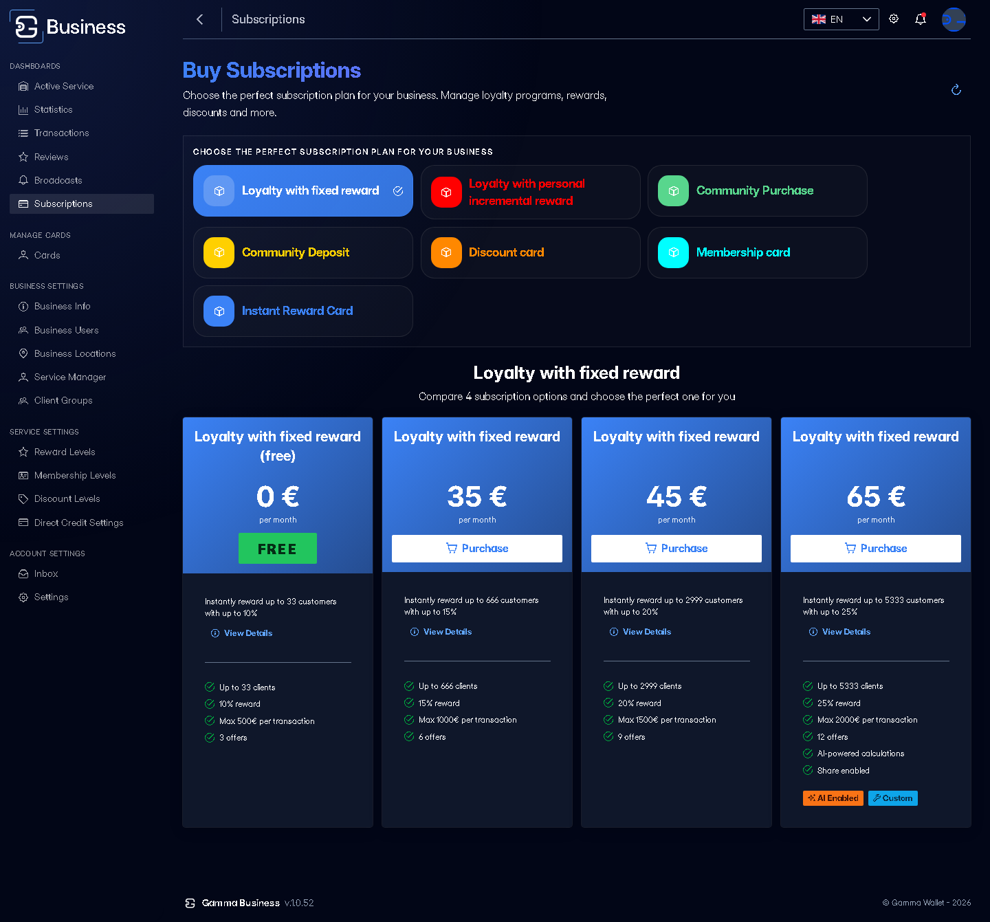View Details of the 2999 customers plan
This screenshot has width=990, height=922.
pyautogui.click(x=641, y=632)
